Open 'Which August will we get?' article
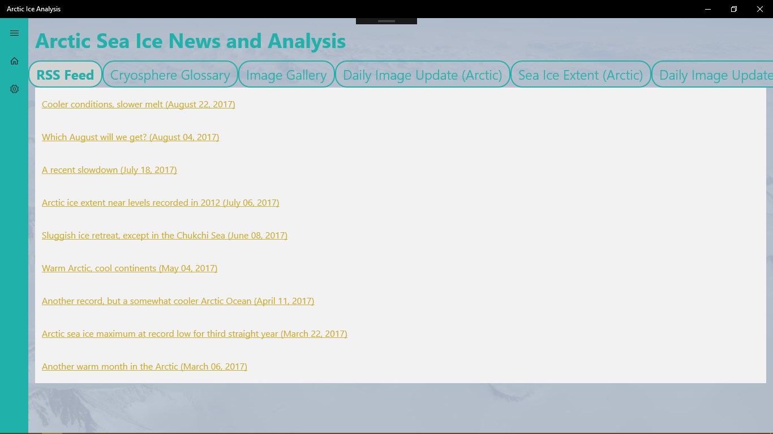Screen dimensions: 773x434 click(130, 137)
